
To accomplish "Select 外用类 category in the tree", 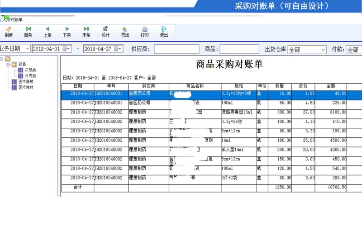I will [x=30, y=76].
